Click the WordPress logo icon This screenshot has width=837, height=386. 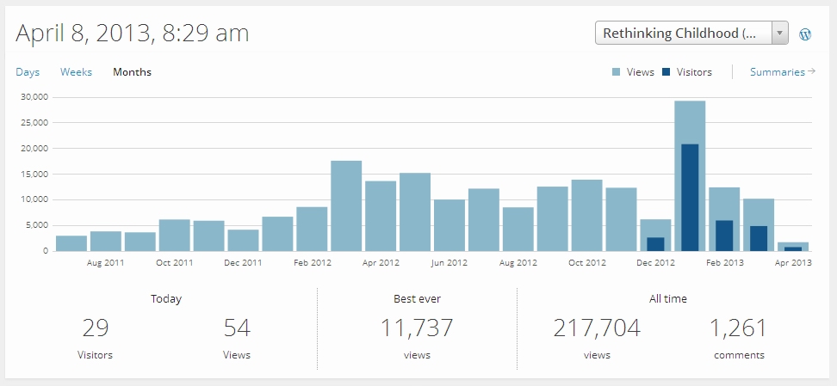click(805, 34)
